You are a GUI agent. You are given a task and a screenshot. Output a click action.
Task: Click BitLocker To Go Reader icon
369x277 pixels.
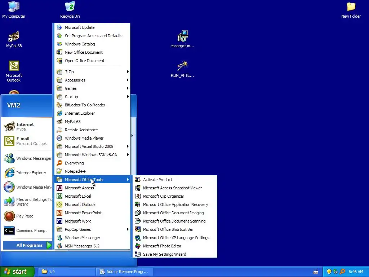click(59, 105)
